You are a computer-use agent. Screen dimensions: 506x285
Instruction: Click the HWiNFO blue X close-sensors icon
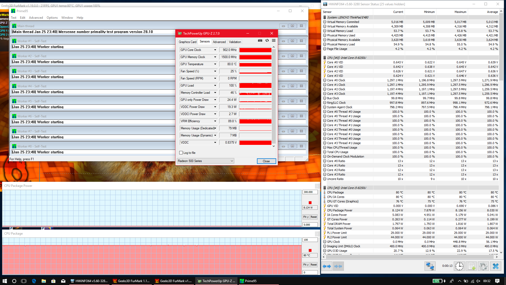click(496, 266)
